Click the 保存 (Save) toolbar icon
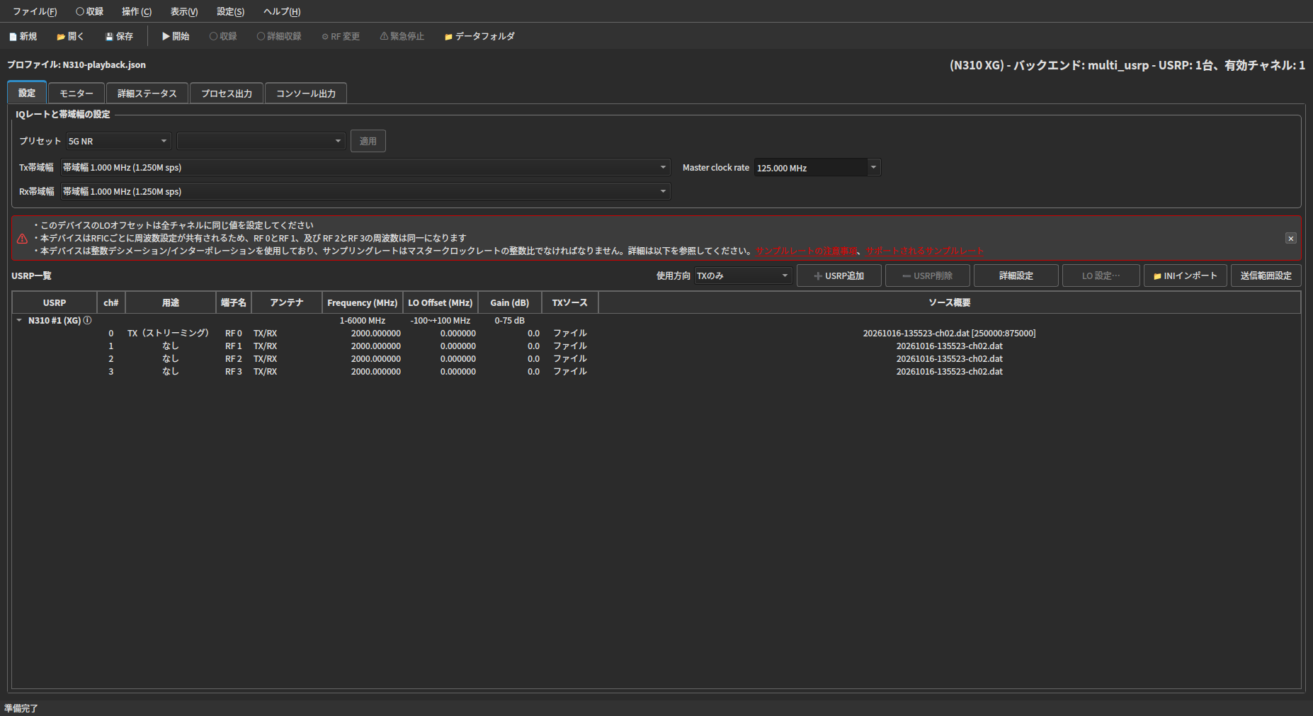This screenshot has width=1313, height=716. [119, 36]
